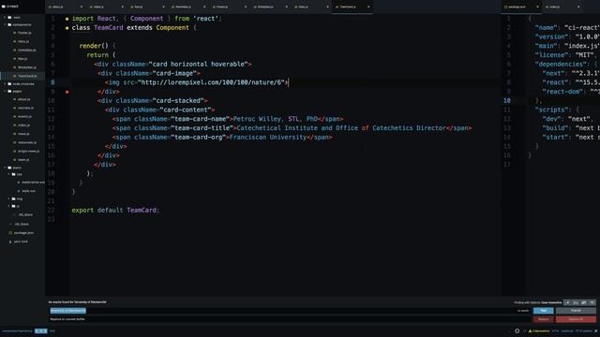Viewport: 600px width, 337px height.
Task: Open yarn.lock in the tree view
Action: coord(21,242)
